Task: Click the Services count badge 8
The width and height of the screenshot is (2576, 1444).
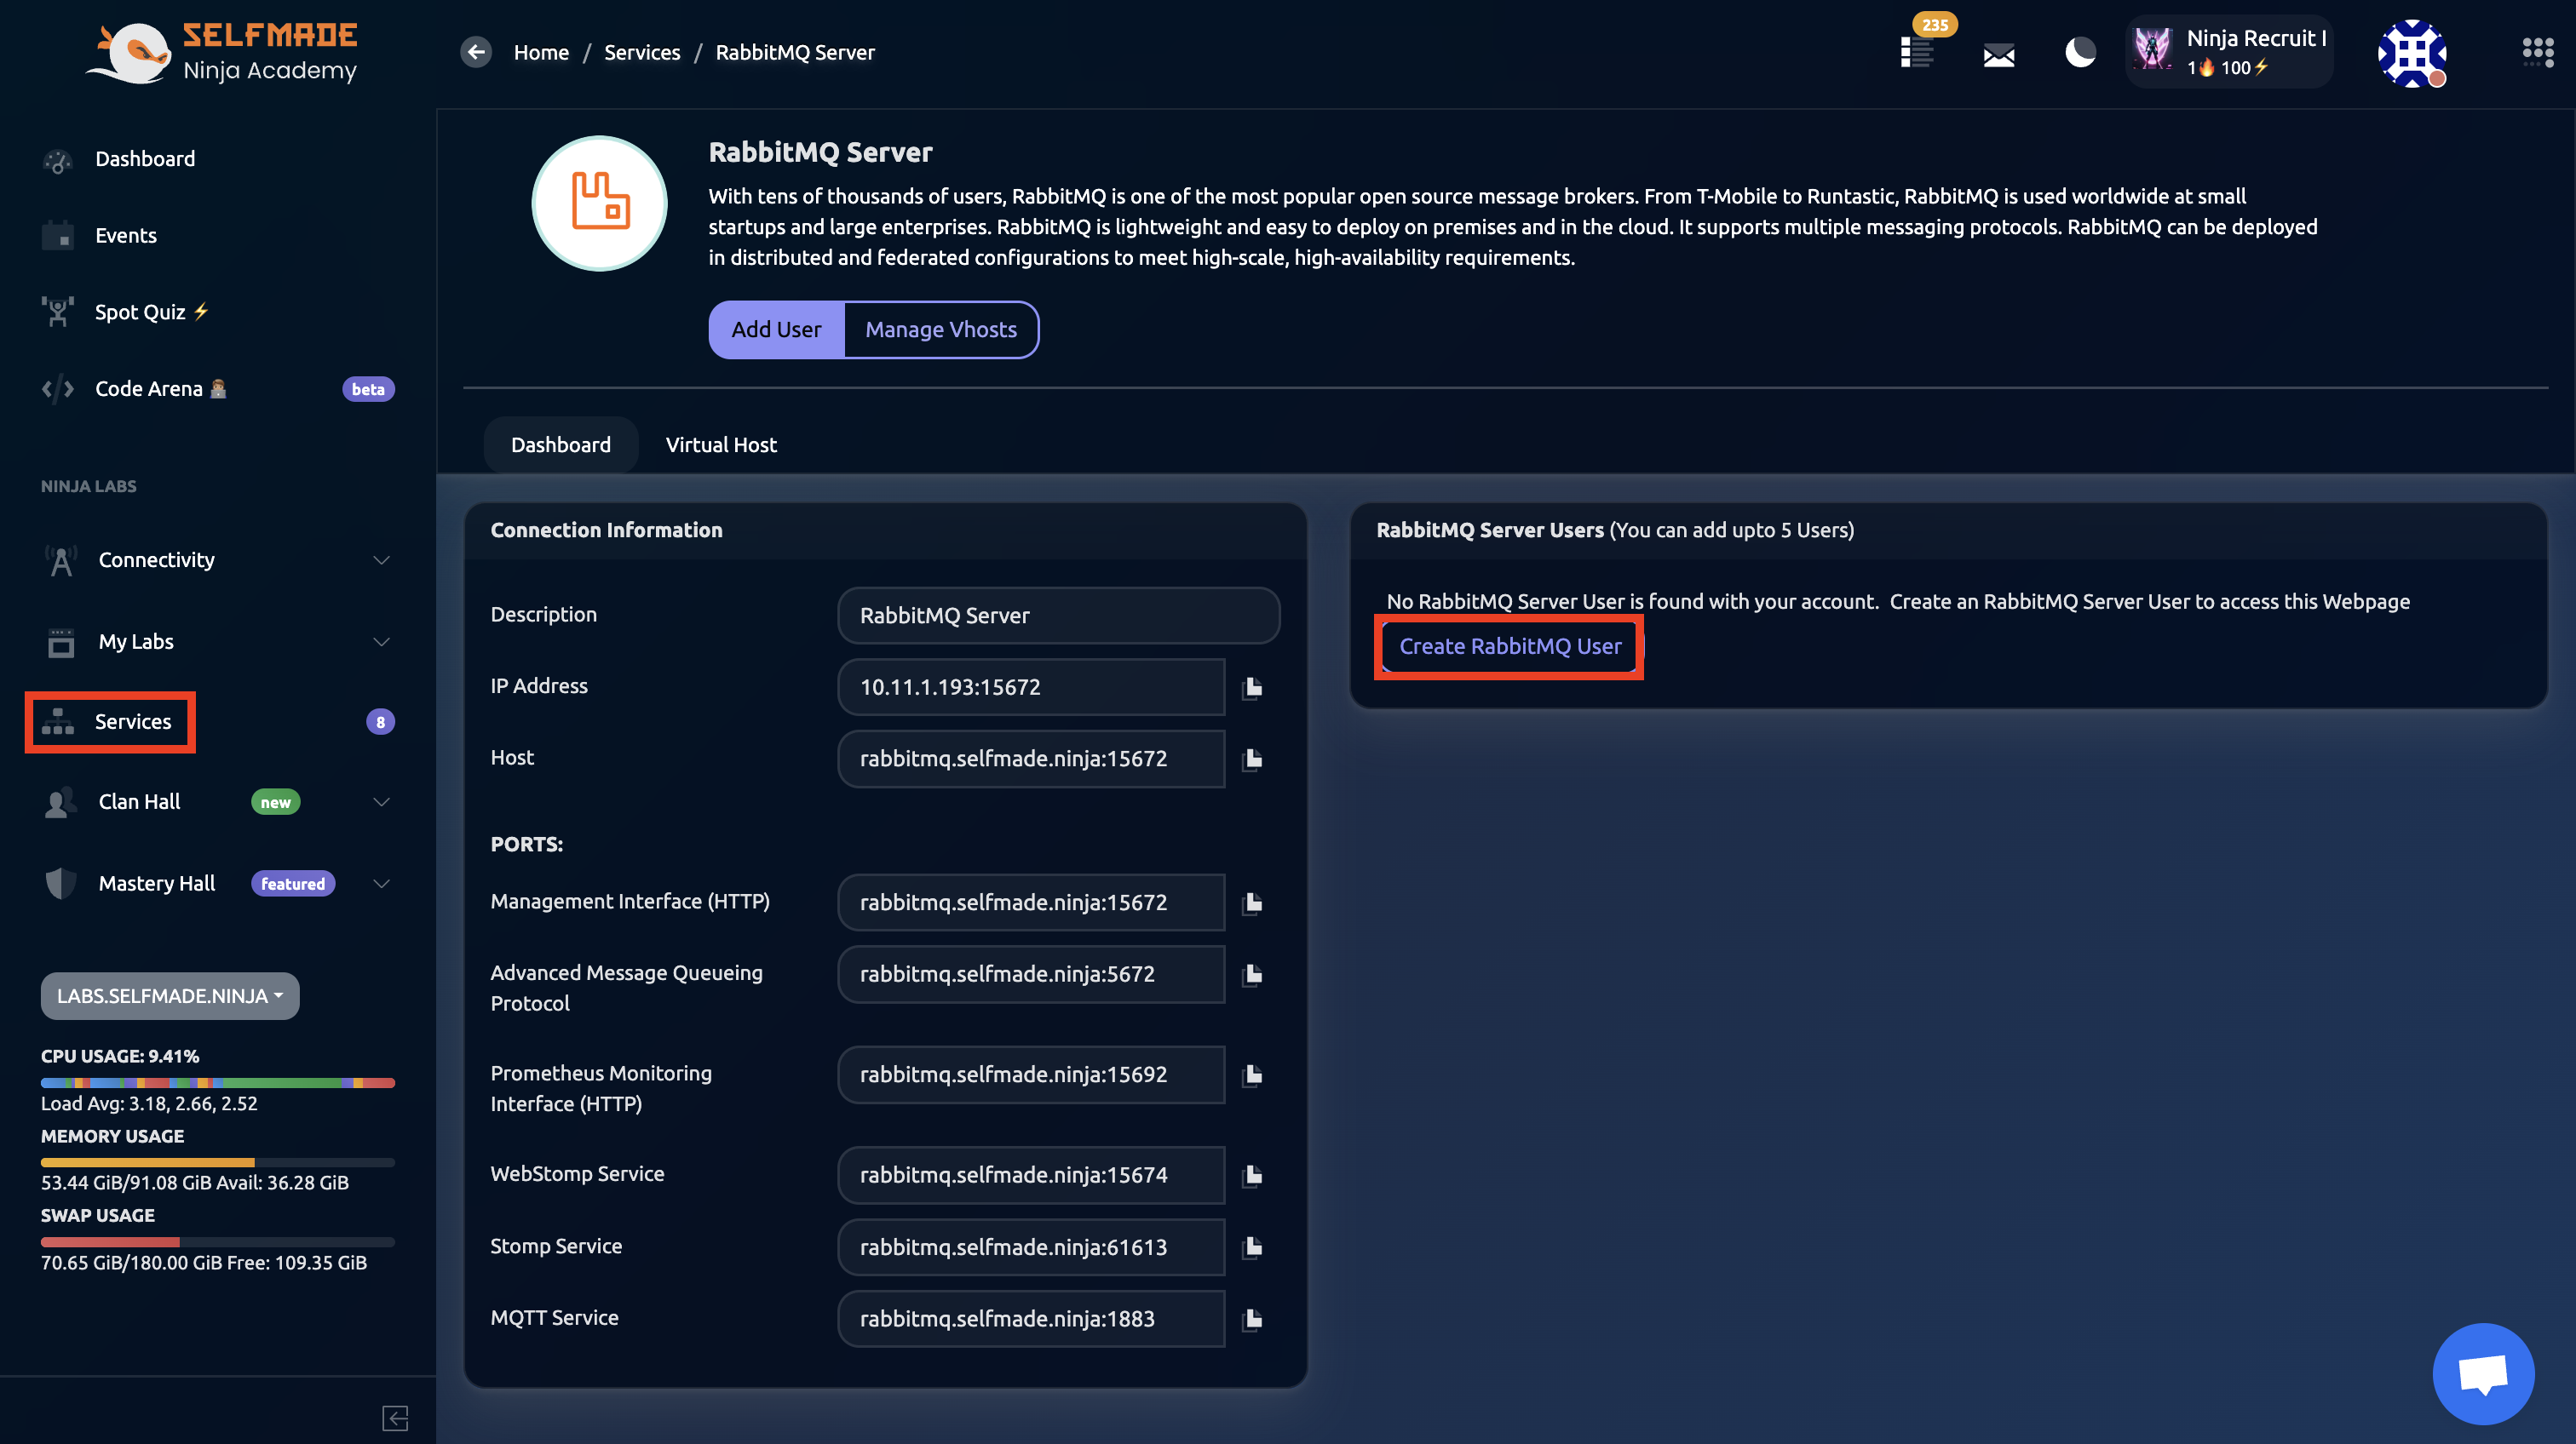Action: pyautogui.click(x=380, y=721)
